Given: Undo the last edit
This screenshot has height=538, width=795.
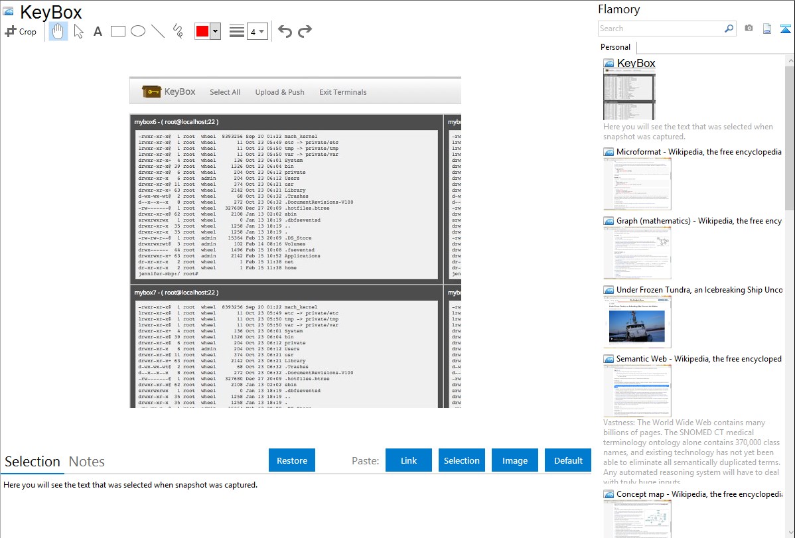Looking at the screenshot, I should pos(285,31).
